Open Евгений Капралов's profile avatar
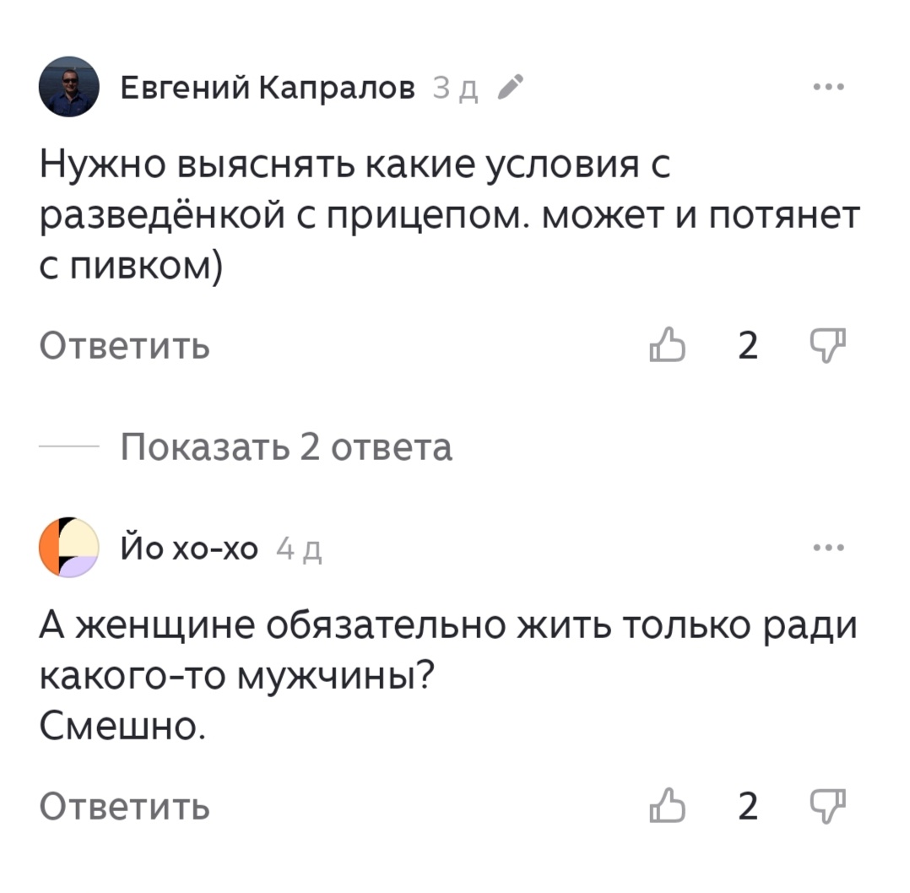This screenshot has width=910, height=893. pyautogui.click(x=68, y=84)
